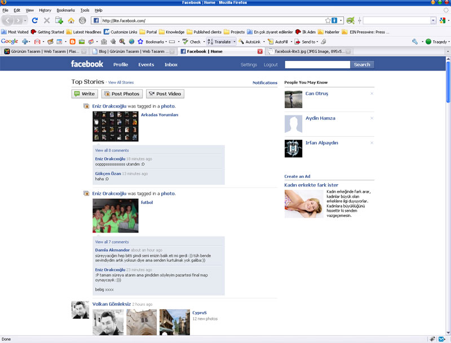Open the Send to dropdown
Viewport: 451px width, 343px height.
tap(317, 42)
